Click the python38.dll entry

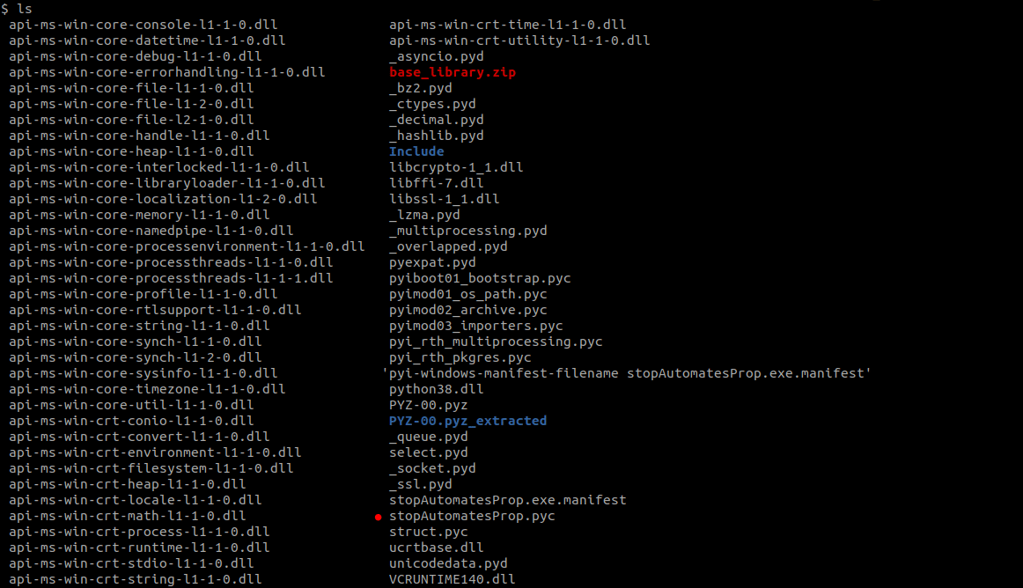coord(437,389)
